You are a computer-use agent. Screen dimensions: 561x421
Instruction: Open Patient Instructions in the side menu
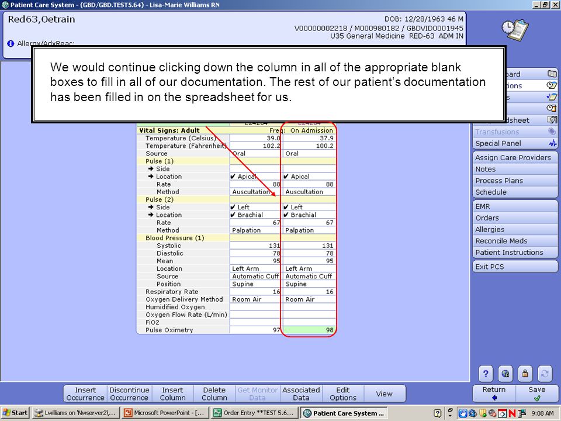tap(515, 252)
